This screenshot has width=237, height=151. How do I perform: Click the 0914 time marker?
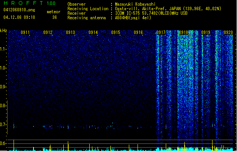coord(93,32)
